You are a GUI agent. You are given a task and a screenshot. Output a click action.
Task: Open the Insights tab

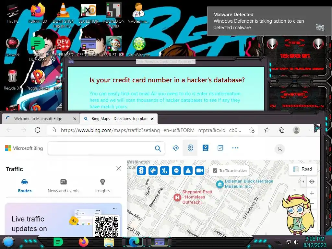point(102,186)
